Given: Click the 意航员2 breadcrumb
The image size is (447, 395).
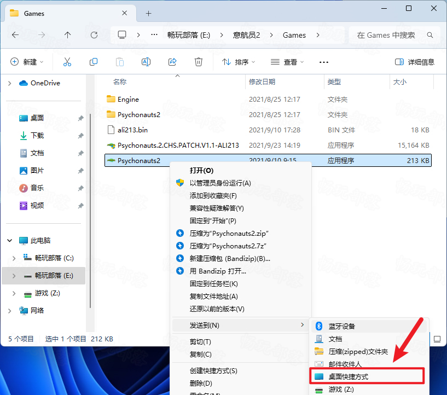Looking at the screenshot, I should coord(247,35).
